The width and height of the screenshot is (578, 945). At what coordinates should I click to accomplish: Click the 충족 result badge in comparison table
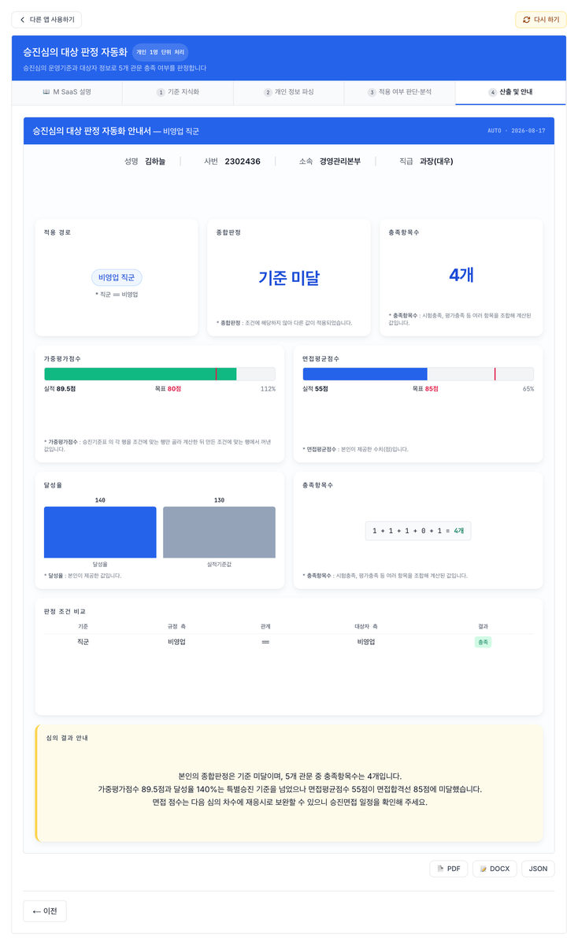point(483,642)
